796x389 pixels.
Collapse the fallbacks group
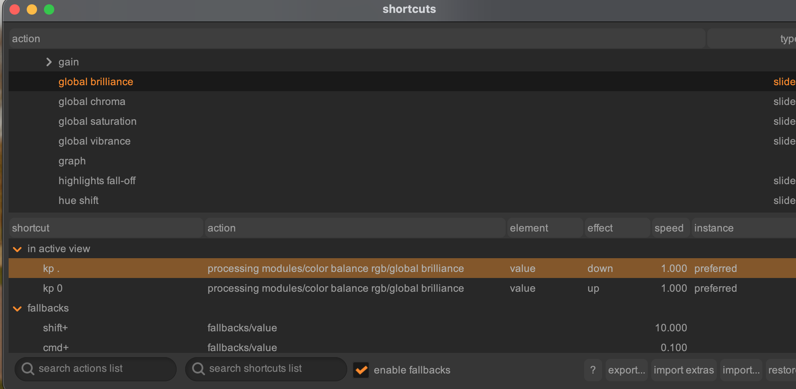point(17,308)
